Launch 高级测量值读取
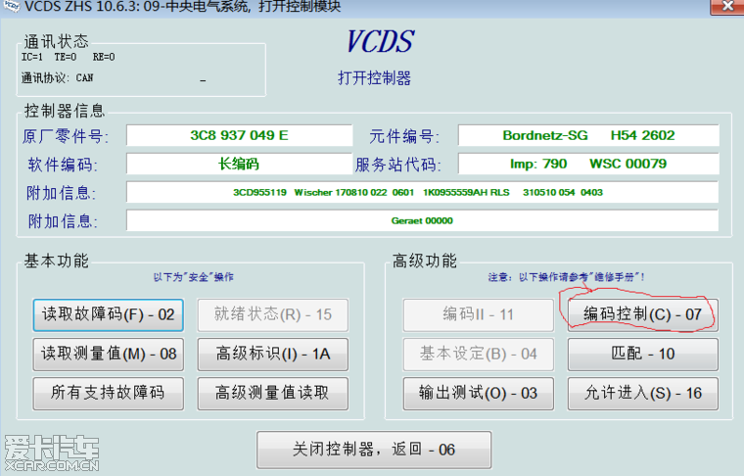The image size is (744, 476). (x=273, y=393)
